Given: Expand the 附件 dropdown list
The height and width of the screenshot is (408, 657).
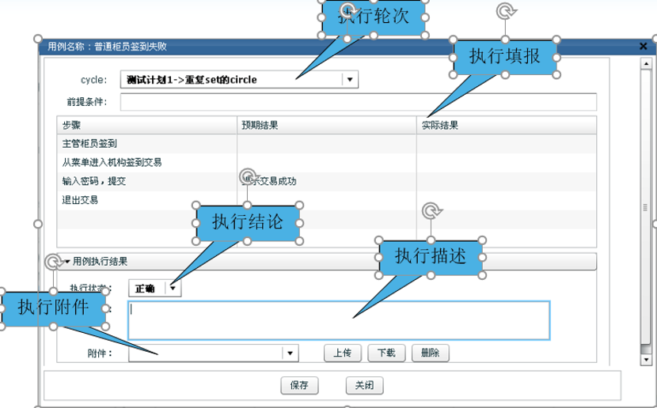Looking at the screenshot, I should [290, 353].
